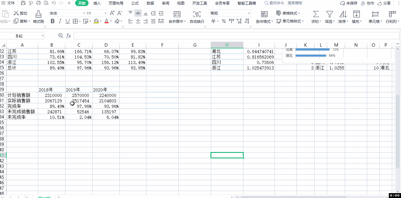Open the number format dropdown 常规
Viewport: 401px width, 198px height.
(x=249, y=13)
